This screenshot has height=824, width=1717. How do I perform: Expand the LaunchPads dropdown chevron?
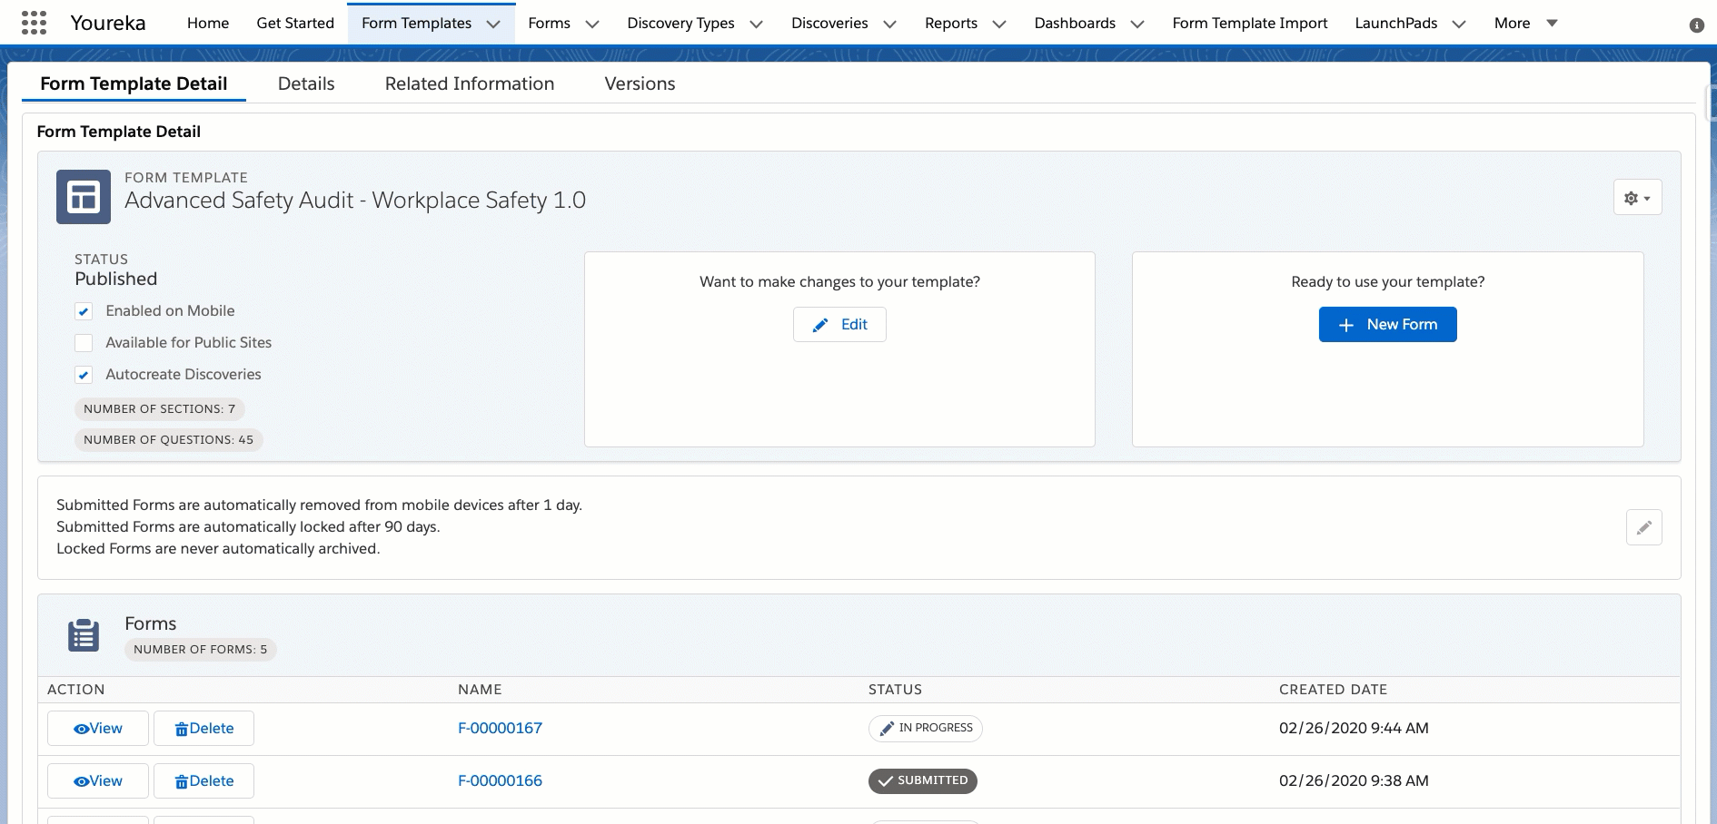click(x=1459, y=25)
